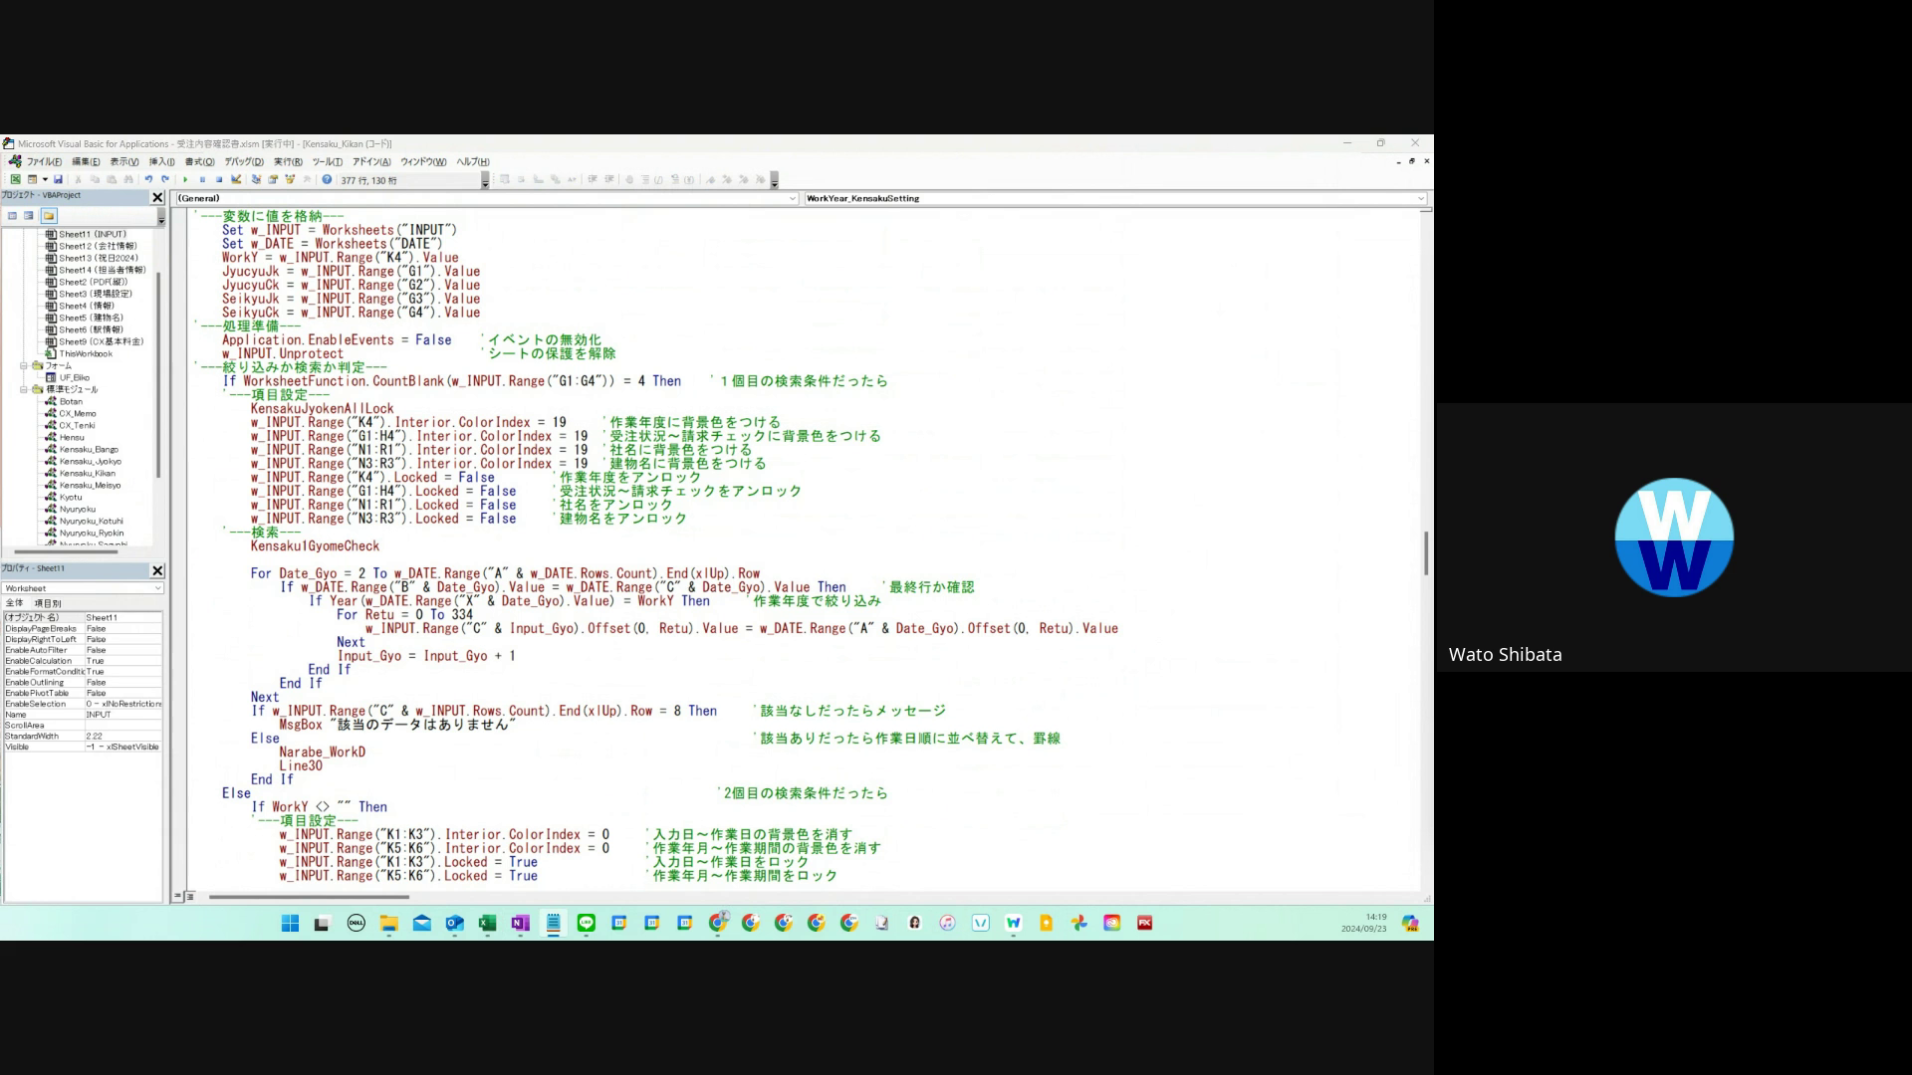Click View Object button in Project pane
Image resolution: width=1912 pixels, height=1075 pixels.
coord(30,216)
